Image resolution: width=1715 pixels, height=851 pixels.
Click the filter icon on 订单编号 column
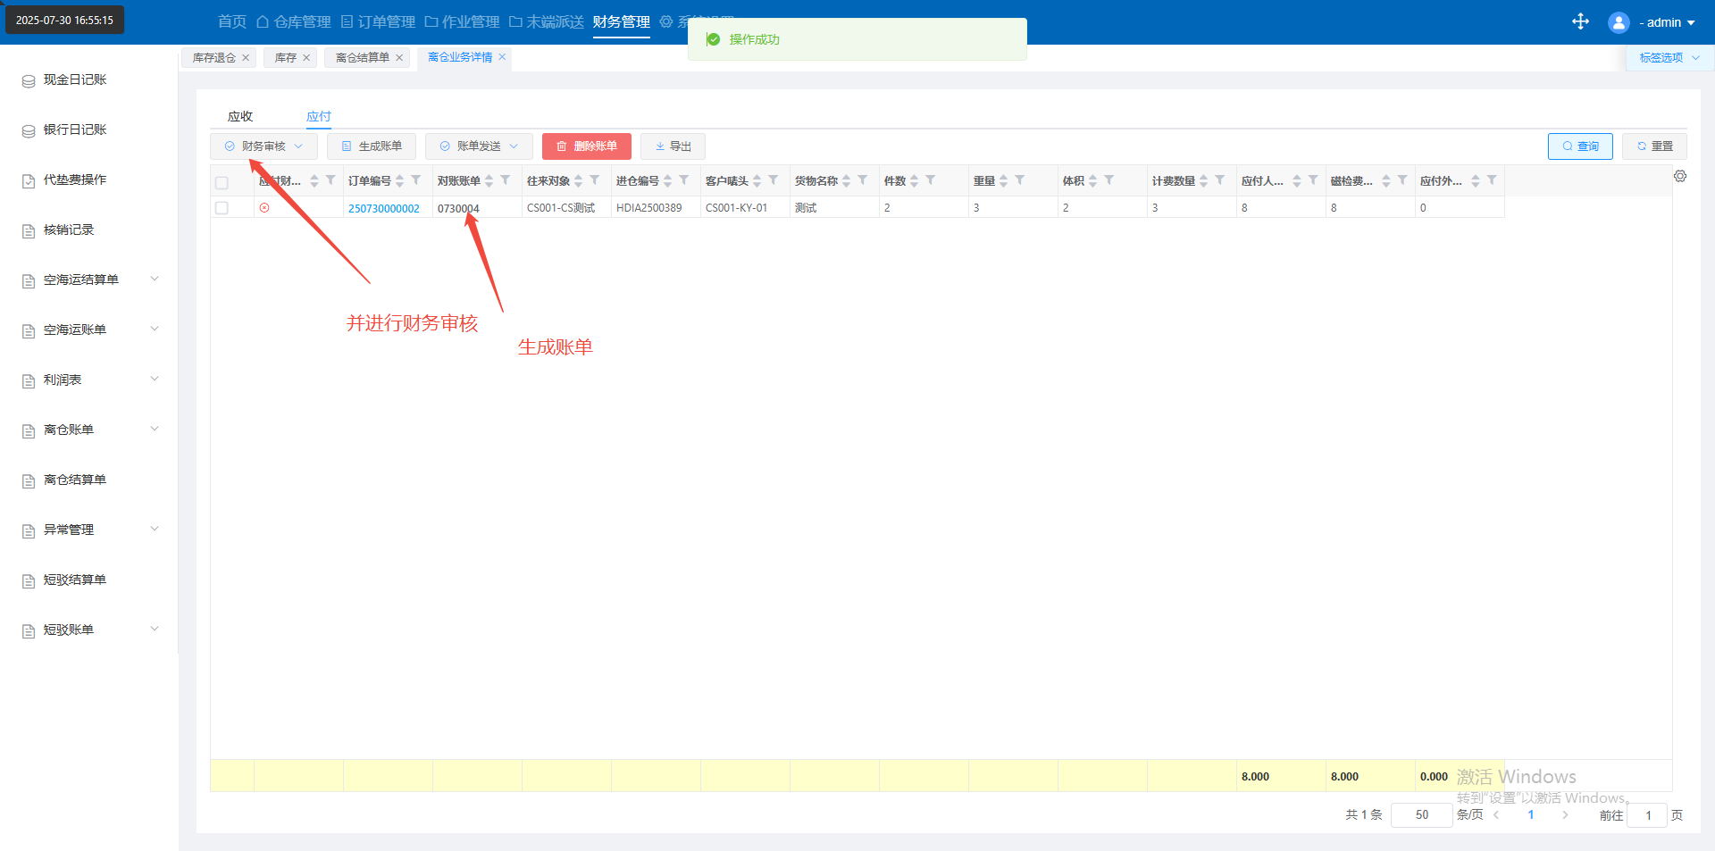[x=416, y=180]
